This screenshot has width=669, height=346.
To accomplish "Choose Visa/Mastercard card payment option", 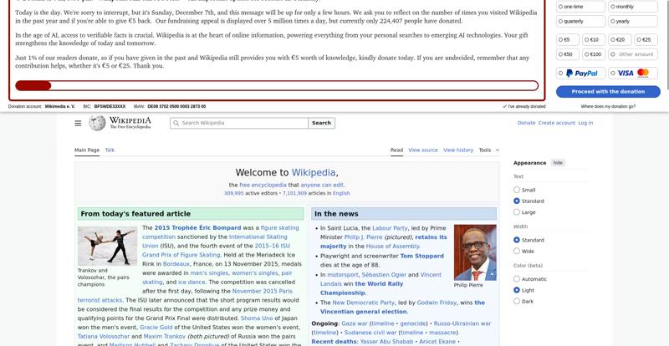I will click(x=634, y=74).
